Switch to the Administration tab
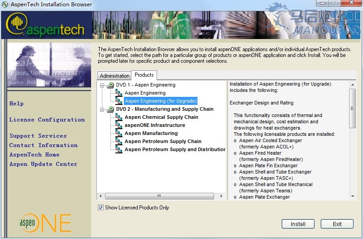 pyautogui.click(x=114, y=76)
